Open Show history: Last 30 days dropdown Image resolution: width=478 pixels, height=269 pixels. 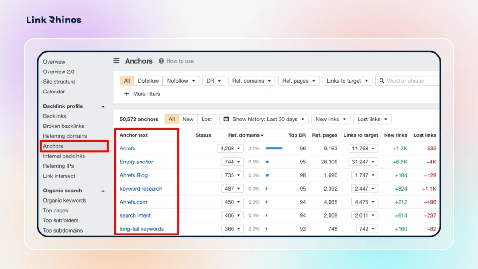pyautogui.click(x=264, y=119)
